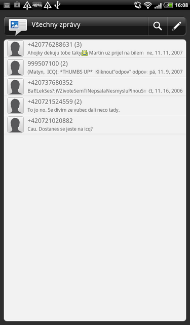Tap the USB connection status icon
The width and height of the screenshot is (190, 325).
pos(57,5)
